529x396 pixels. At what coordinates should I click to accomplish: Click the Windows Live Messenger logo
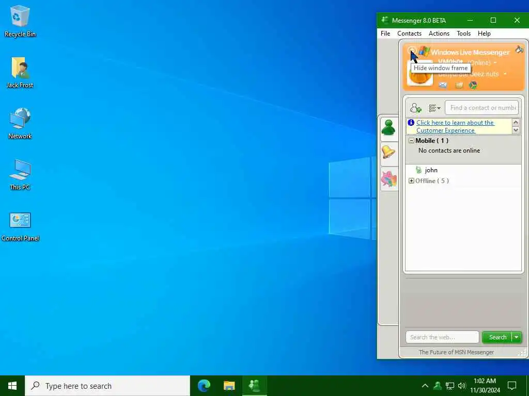pyautogui.click(x=464, y=52)
